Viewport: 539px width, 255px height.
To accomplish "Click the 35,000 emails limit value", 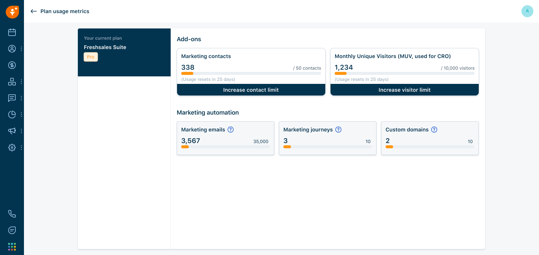I will click(x=261, y=142).
